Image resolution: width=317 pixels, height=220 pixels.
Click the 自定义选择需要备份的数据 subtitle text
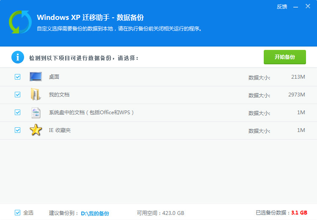coord(119,29)
